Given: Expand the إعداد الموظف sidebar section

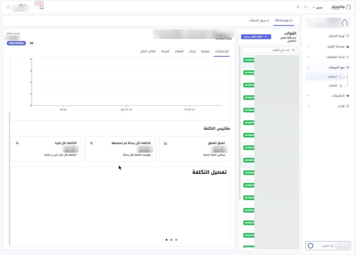Looking at the screenshot, I should [x=309, y=57].
